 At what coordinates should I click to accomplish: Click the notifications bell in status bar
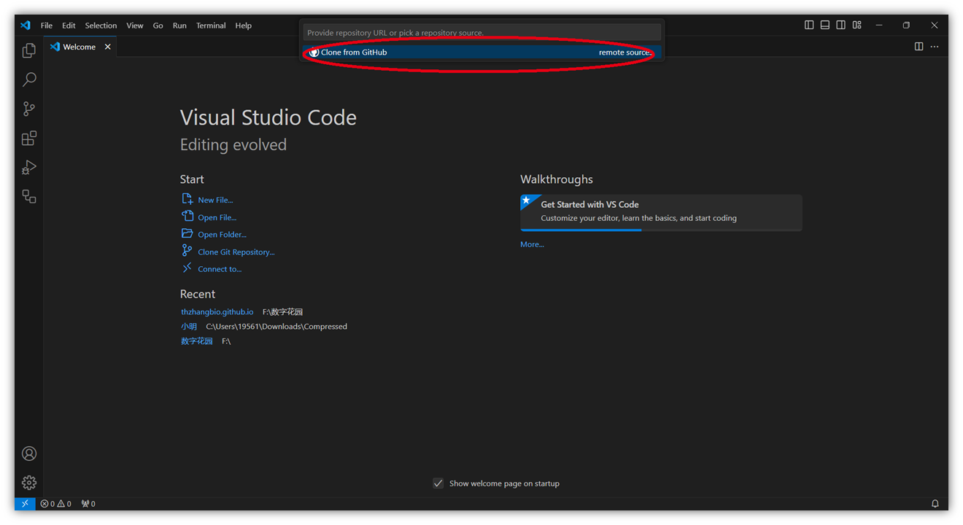click(935, 504)
